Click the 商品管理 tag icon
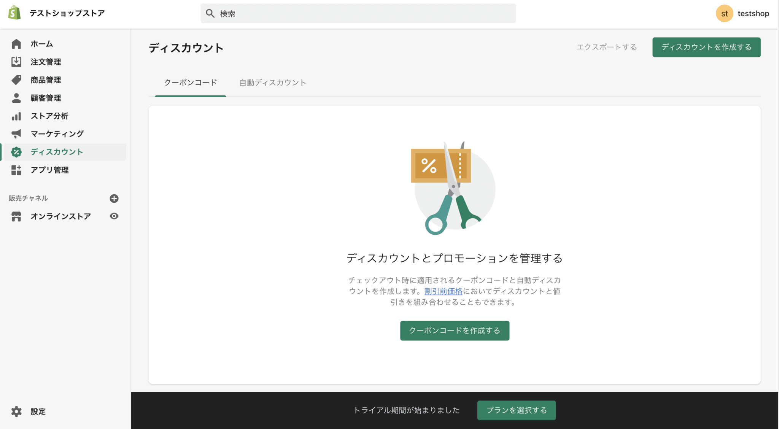This screenshot has width=779, height=429. coord(16,80)
